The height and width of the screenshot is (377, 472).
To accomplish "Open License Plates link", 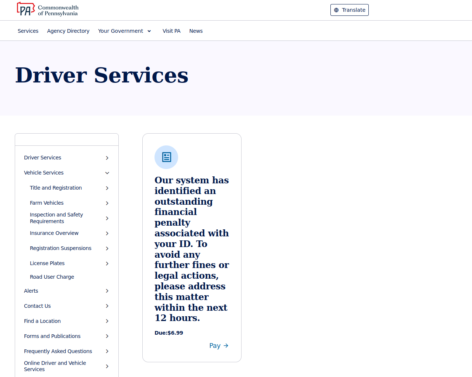I will click(x=47, y=263).
